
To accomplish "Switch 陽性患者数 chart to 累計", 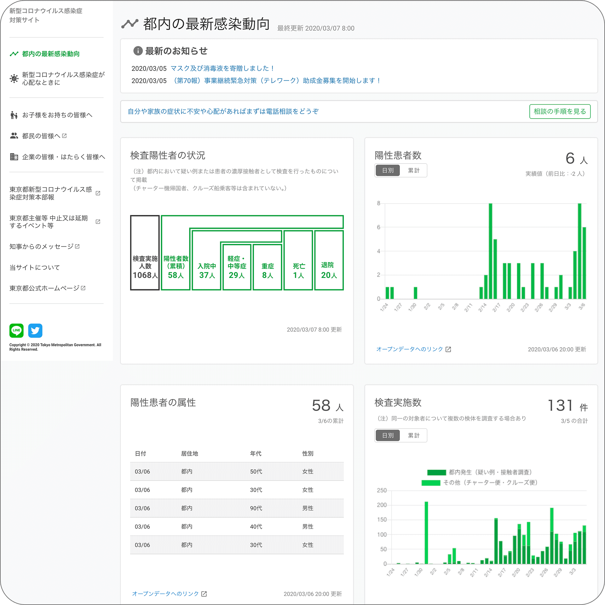I will point(413,170).
